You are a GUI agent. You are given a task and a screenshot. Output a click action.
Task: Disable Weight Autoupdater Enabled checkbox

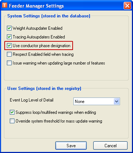coord(9,28)
